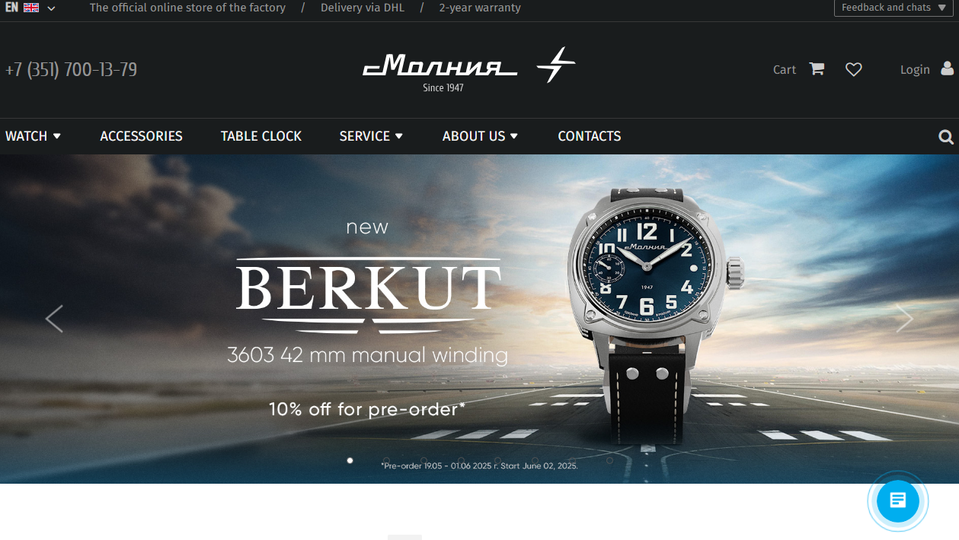
Task: Select the first carousel indicator dot
Action: click(x=350, y=460)
